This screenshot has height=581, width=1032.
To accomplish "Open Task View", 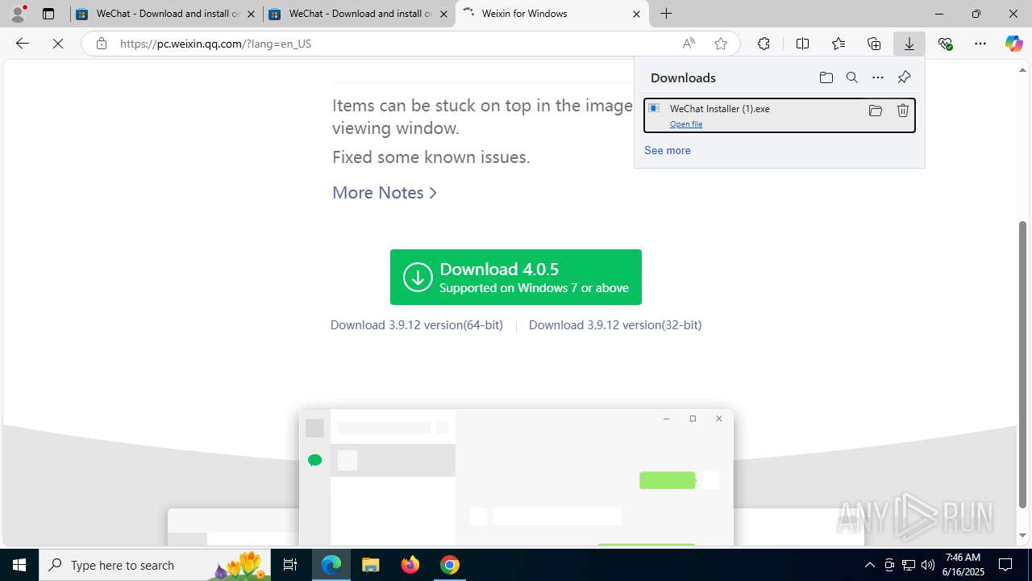I will coord(290,565).
